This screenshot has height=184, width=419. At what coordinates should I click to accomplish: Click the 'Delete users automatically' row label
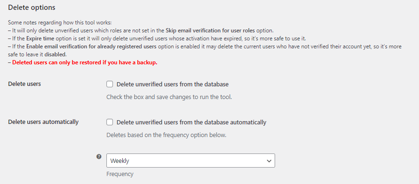coord(43,122)
